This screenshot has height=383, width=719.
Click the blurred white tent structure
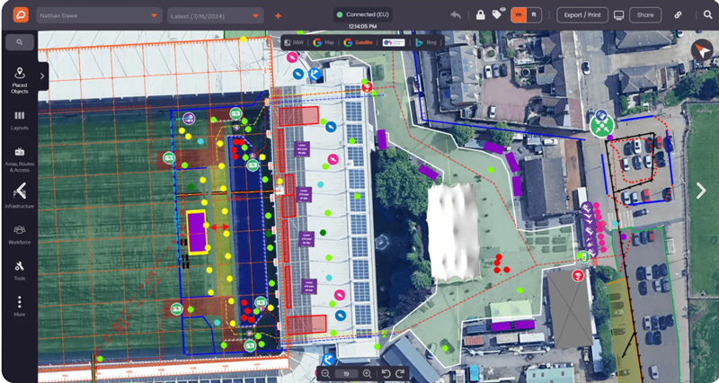pyautogui.click(x=454, y=232)
